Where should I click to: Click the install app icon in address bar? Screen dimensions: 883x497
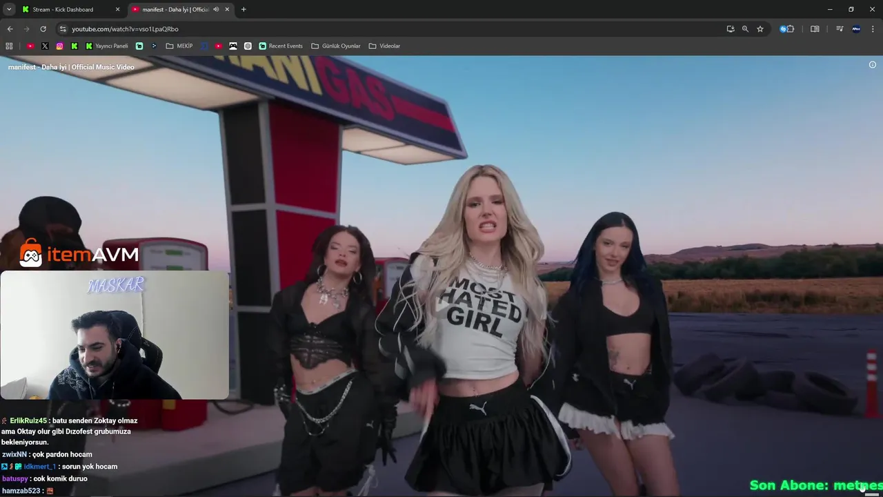[731, 29]
